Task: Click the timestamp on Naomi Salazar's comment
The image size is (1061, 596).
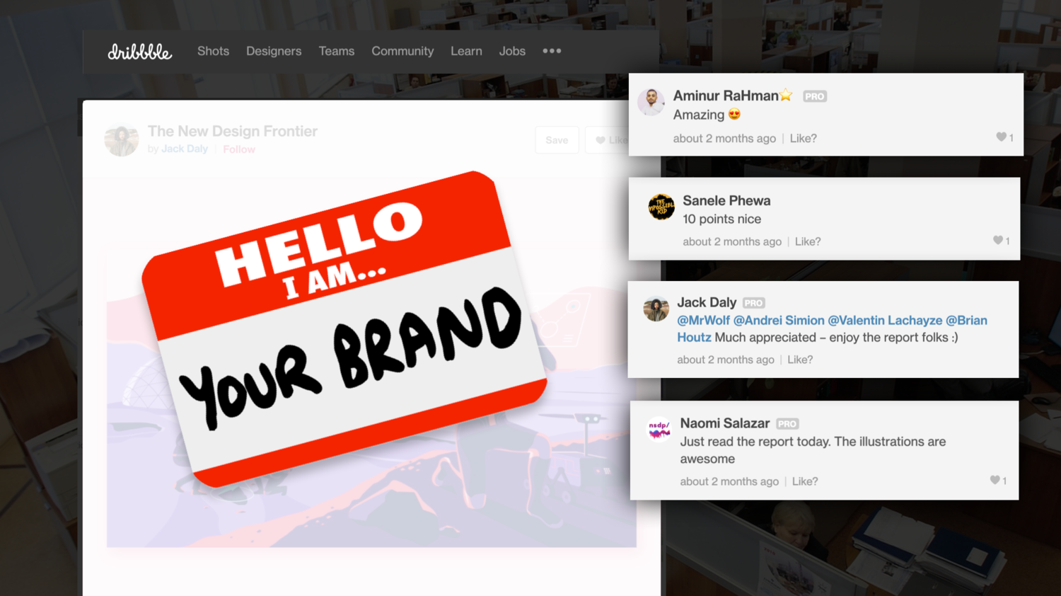Action: (729, 481)
